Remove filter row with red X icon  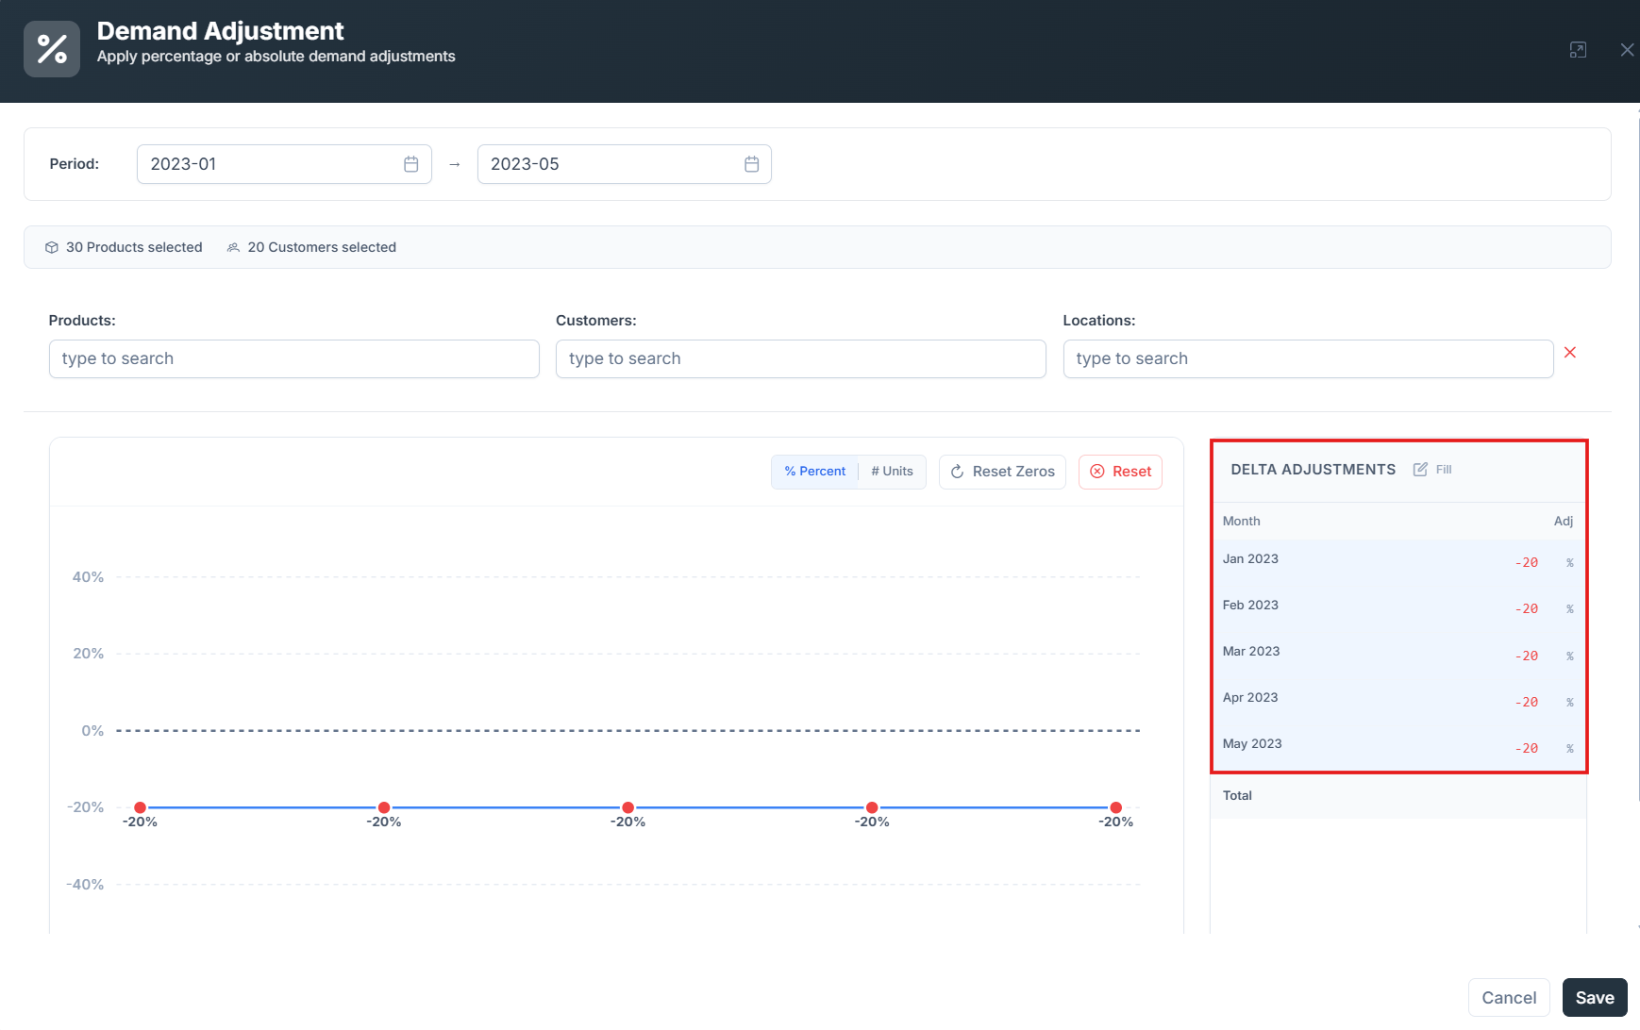tap(1570, 353)
